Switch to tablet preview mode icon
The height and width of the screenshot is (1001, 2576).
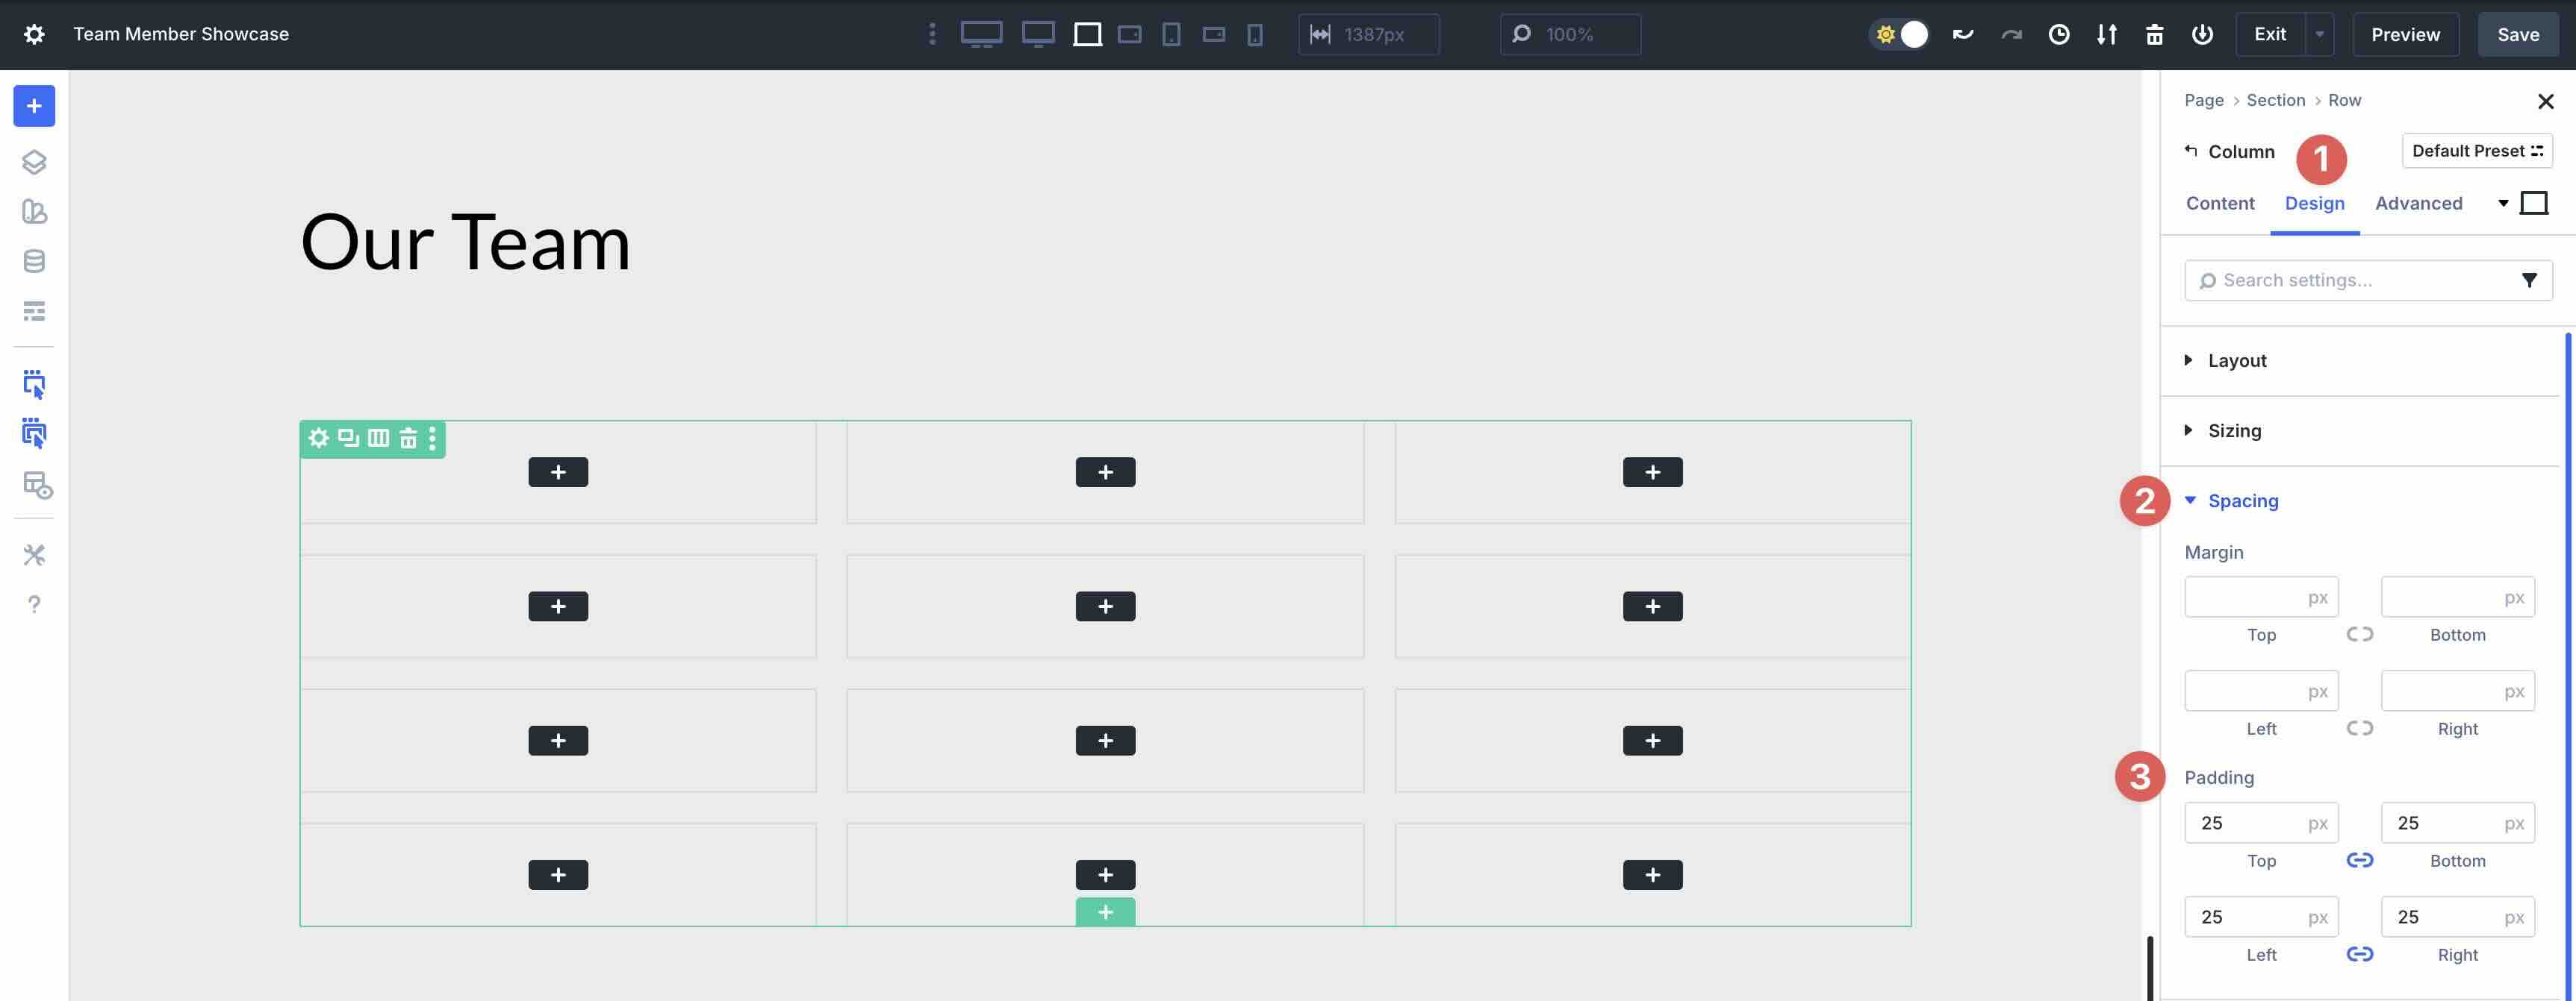[1169, 33]
